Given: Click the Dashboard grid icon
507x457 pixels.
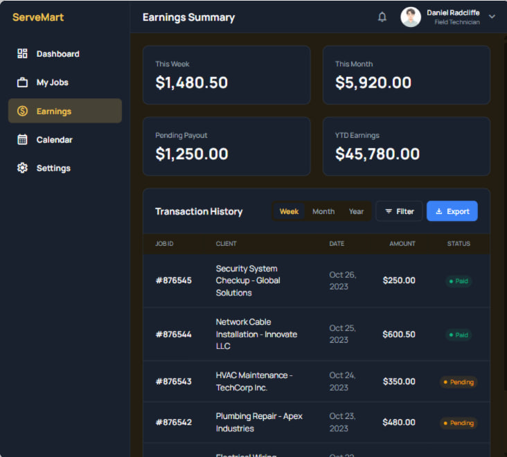Looking at the screenshot, I should 22,53.
